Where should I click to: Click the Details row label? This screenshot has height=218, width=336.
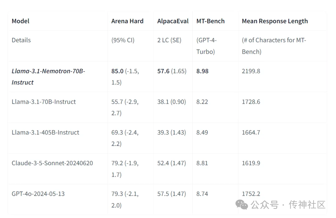tap(21, 40)
